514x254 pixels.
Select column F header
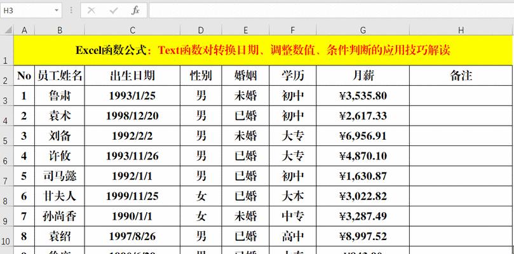coord(293,30)
